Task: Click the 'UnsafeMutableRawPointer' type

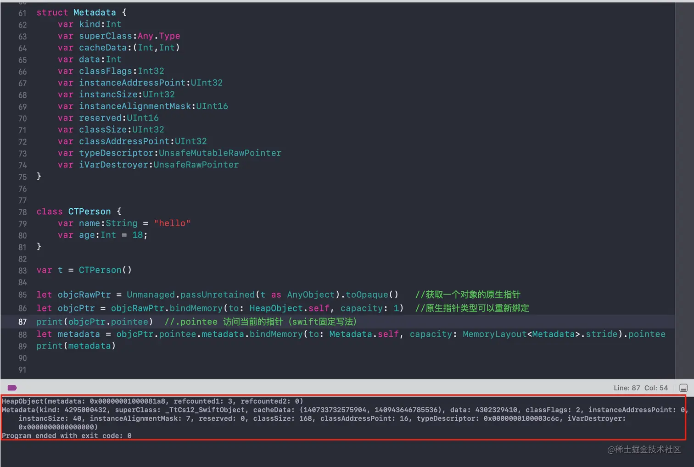Action: coord(220,153)
